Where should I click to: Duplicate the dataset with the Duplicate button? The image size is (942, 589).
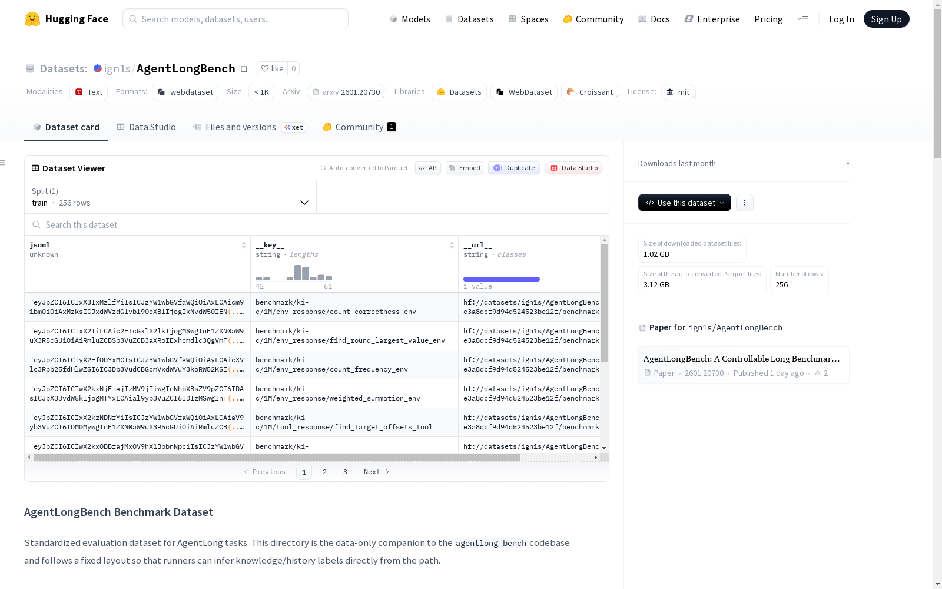(x=514, y=168)
